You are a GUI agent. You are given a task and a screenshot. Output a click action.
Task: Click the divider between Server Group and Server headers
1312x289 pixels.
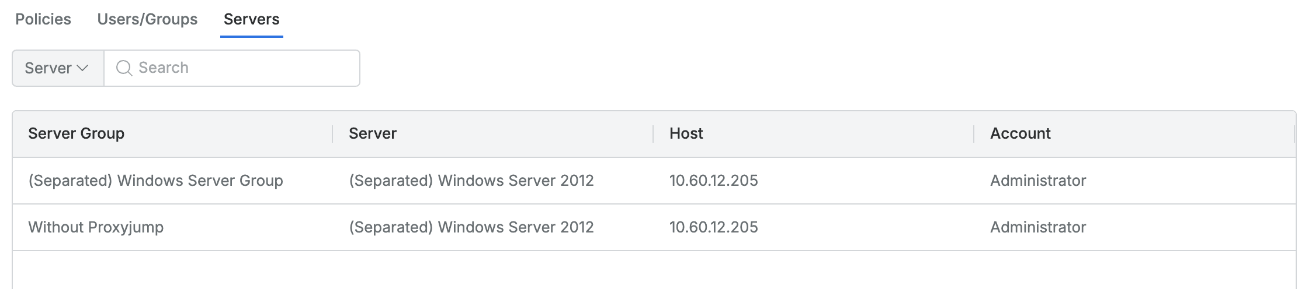pyautogui.click(x=332, y=133)
